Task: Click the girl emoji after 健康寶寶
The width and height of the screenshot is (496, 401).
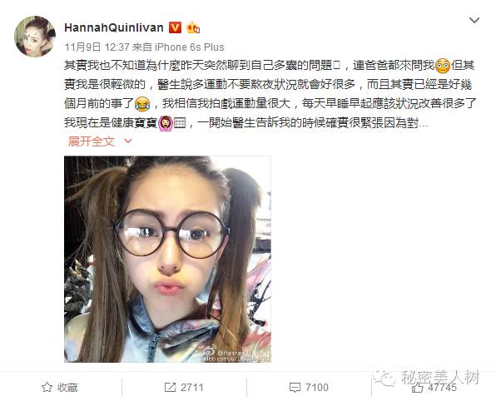Action: point(166,123)
